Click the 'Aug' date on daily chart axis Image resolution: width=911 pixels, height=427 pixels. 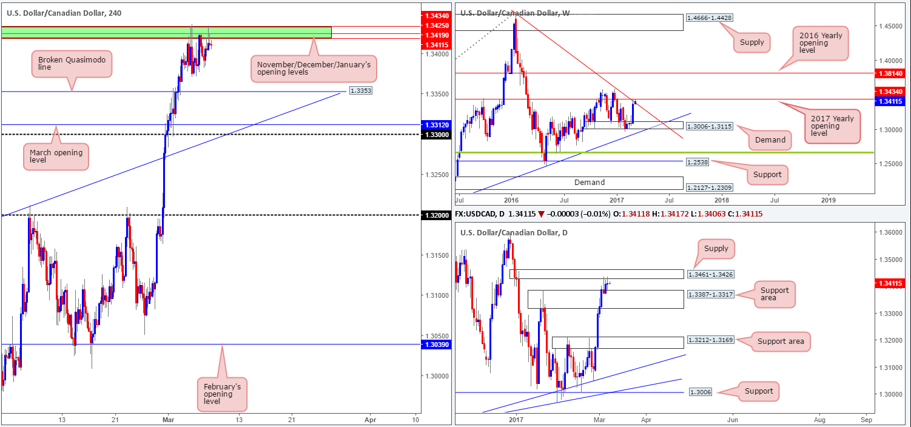819,419
